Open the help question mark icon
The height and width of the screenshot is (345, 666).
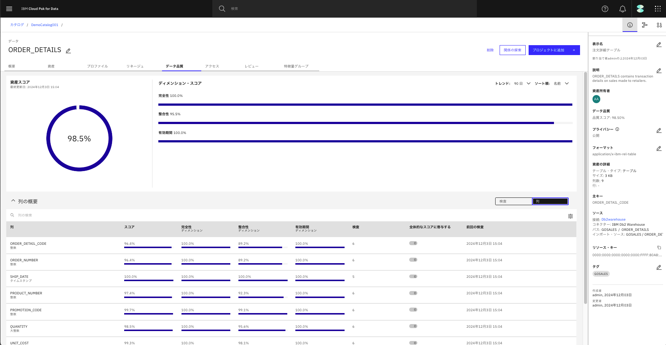click(605, 9)
